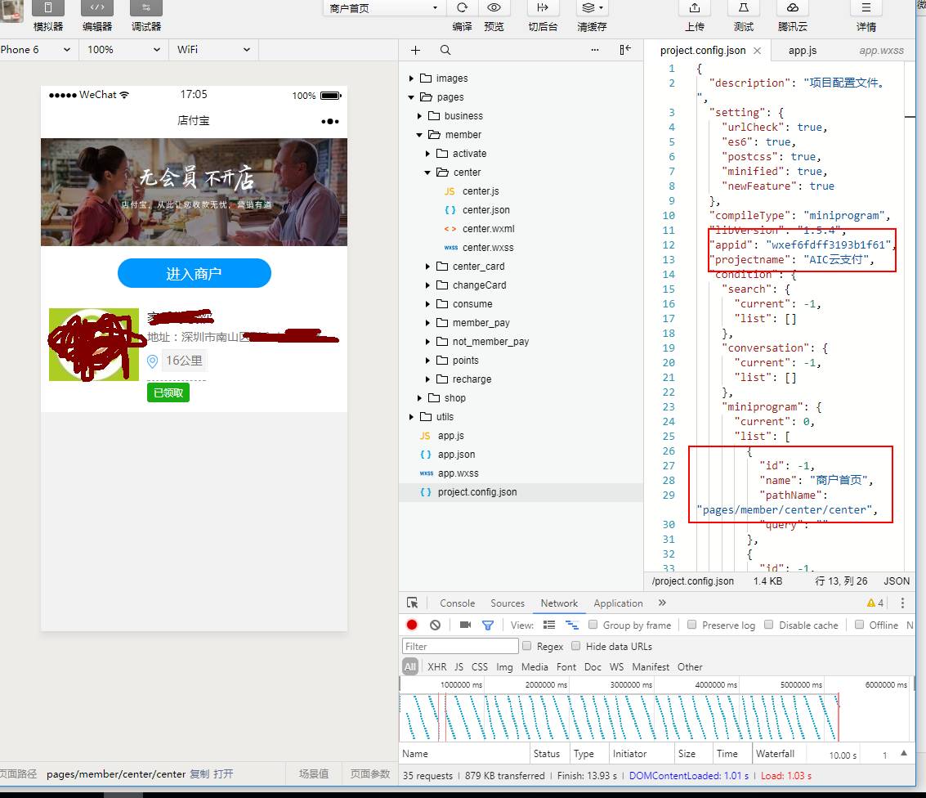Open Tencent Cloud (腾讯云) icon
The image size is (926, 798).
[792, 8]
